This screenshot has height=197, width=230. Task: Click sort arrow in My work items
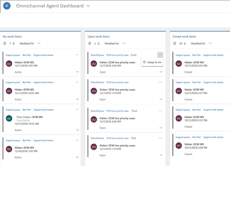(x=14, y=43)
